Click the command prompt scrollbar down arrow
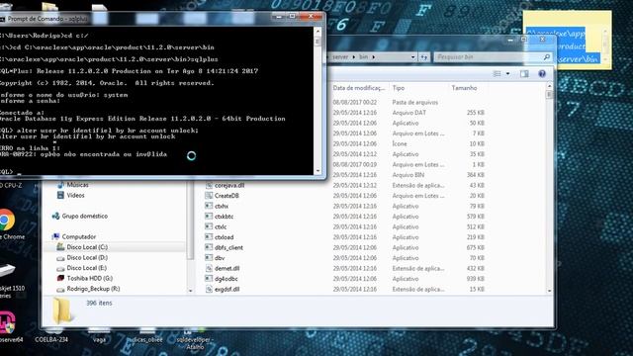Screen dimensions: 633x356 tap(317, 171)
